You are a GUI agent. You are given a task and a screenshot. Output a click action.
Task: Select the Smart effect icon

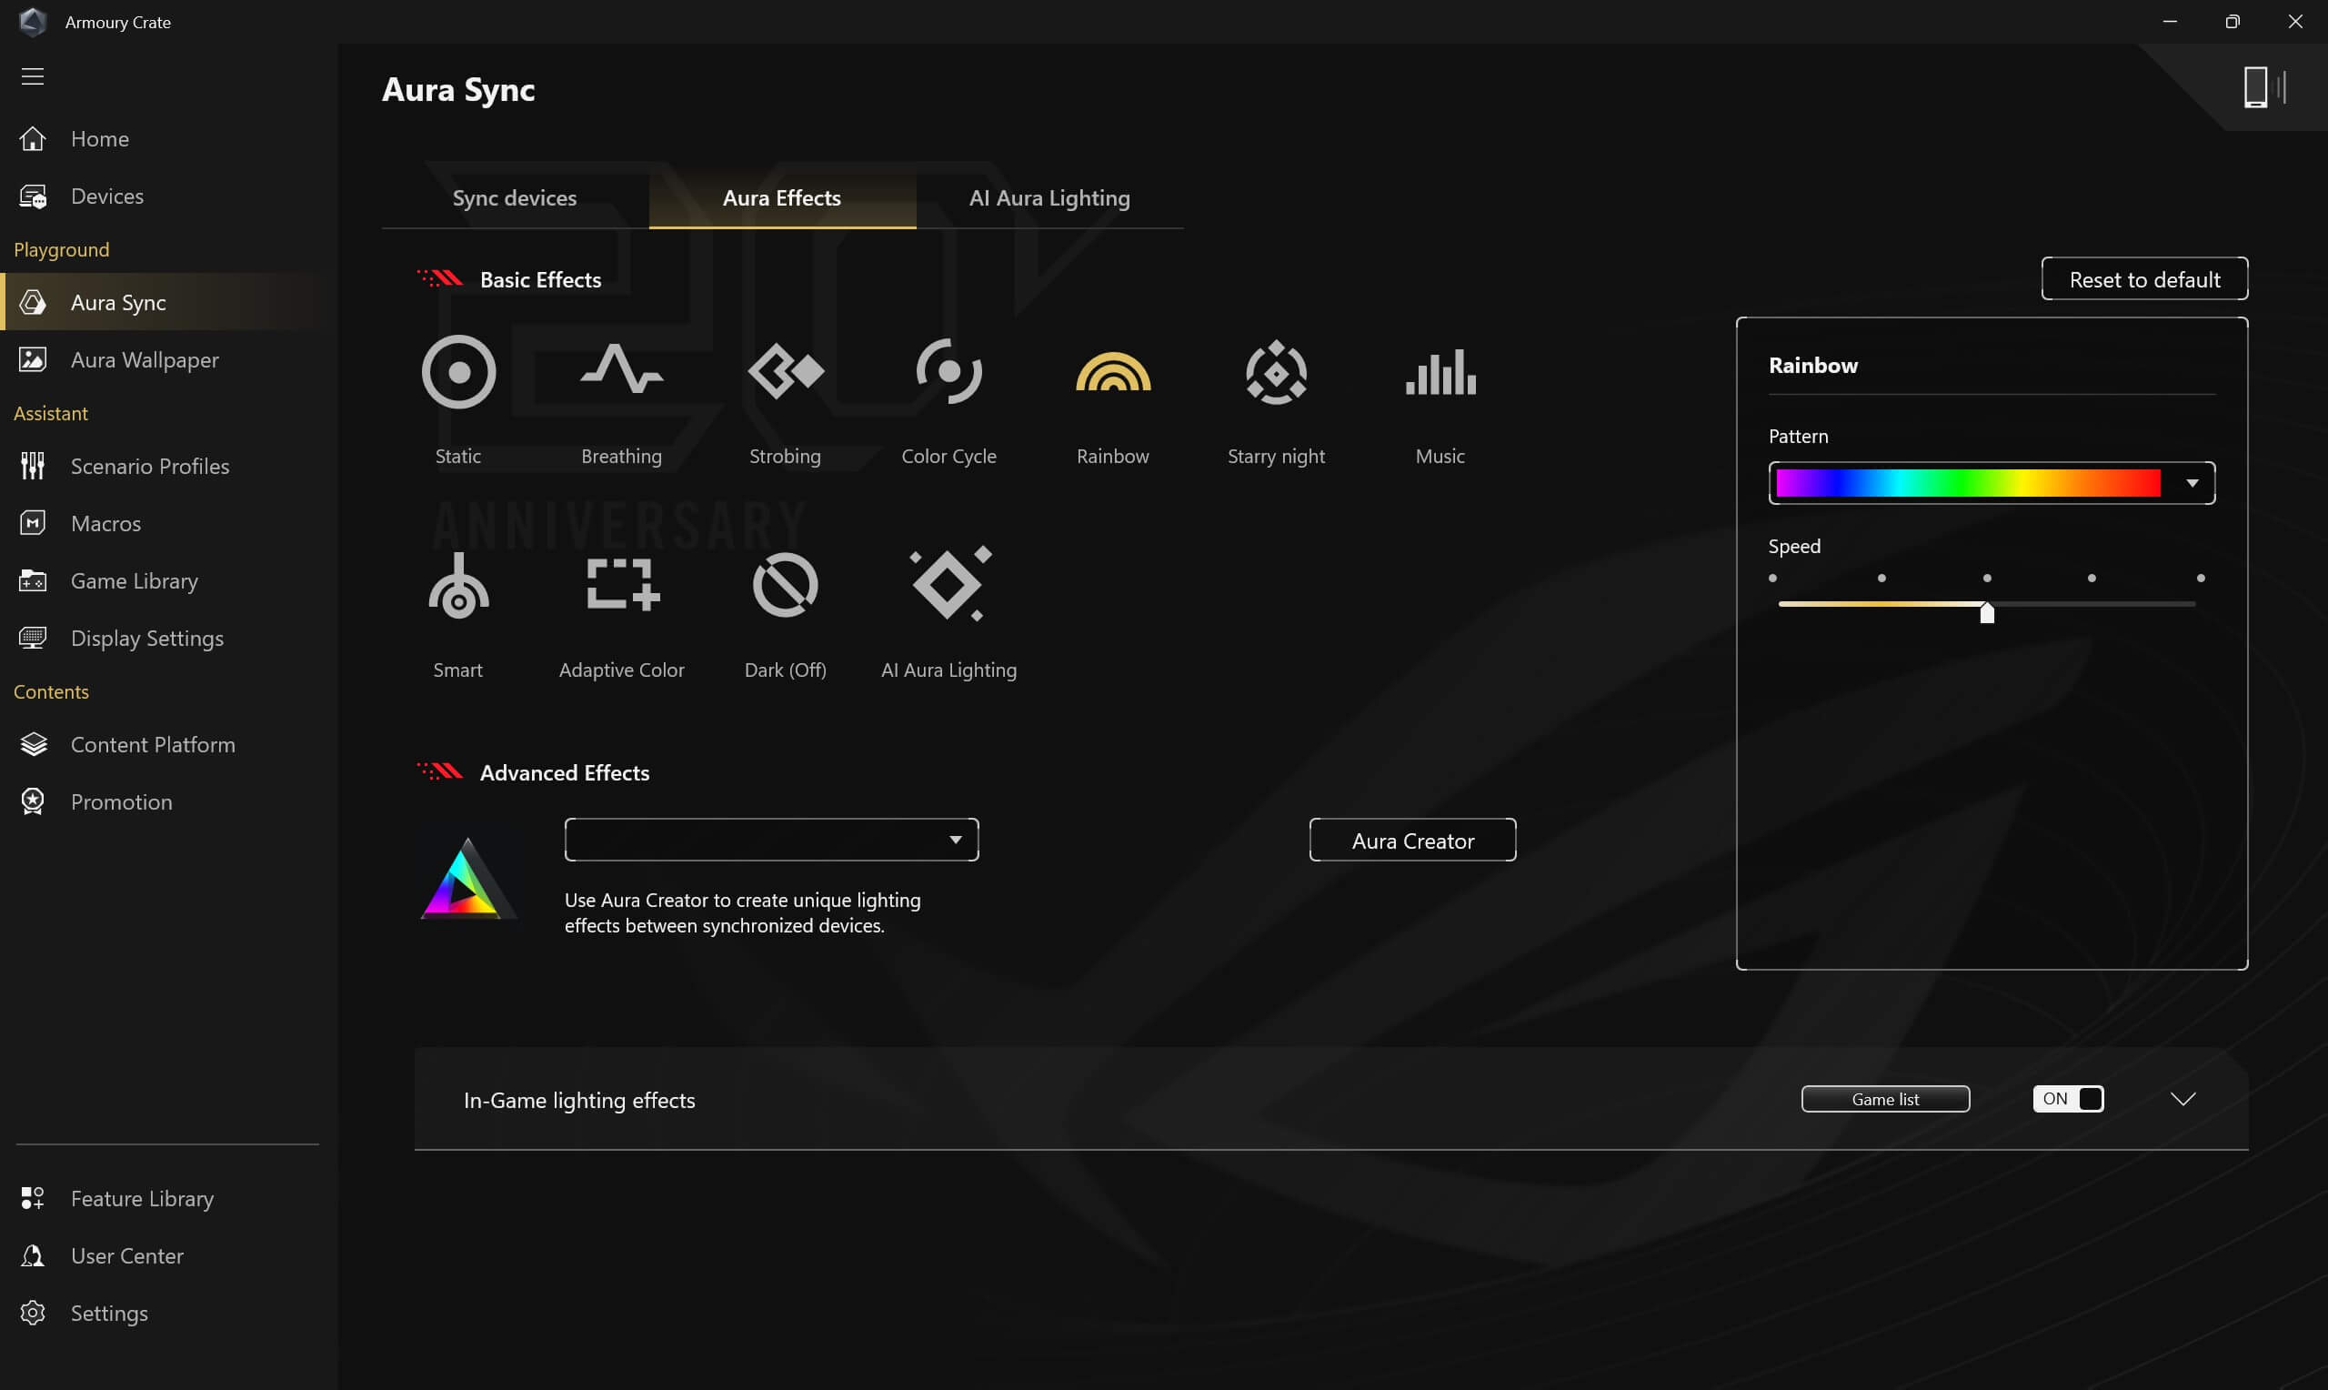(x=457, y=586)
